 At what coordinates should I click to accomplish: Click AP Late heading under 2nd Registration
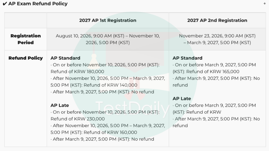pos(182,98)
